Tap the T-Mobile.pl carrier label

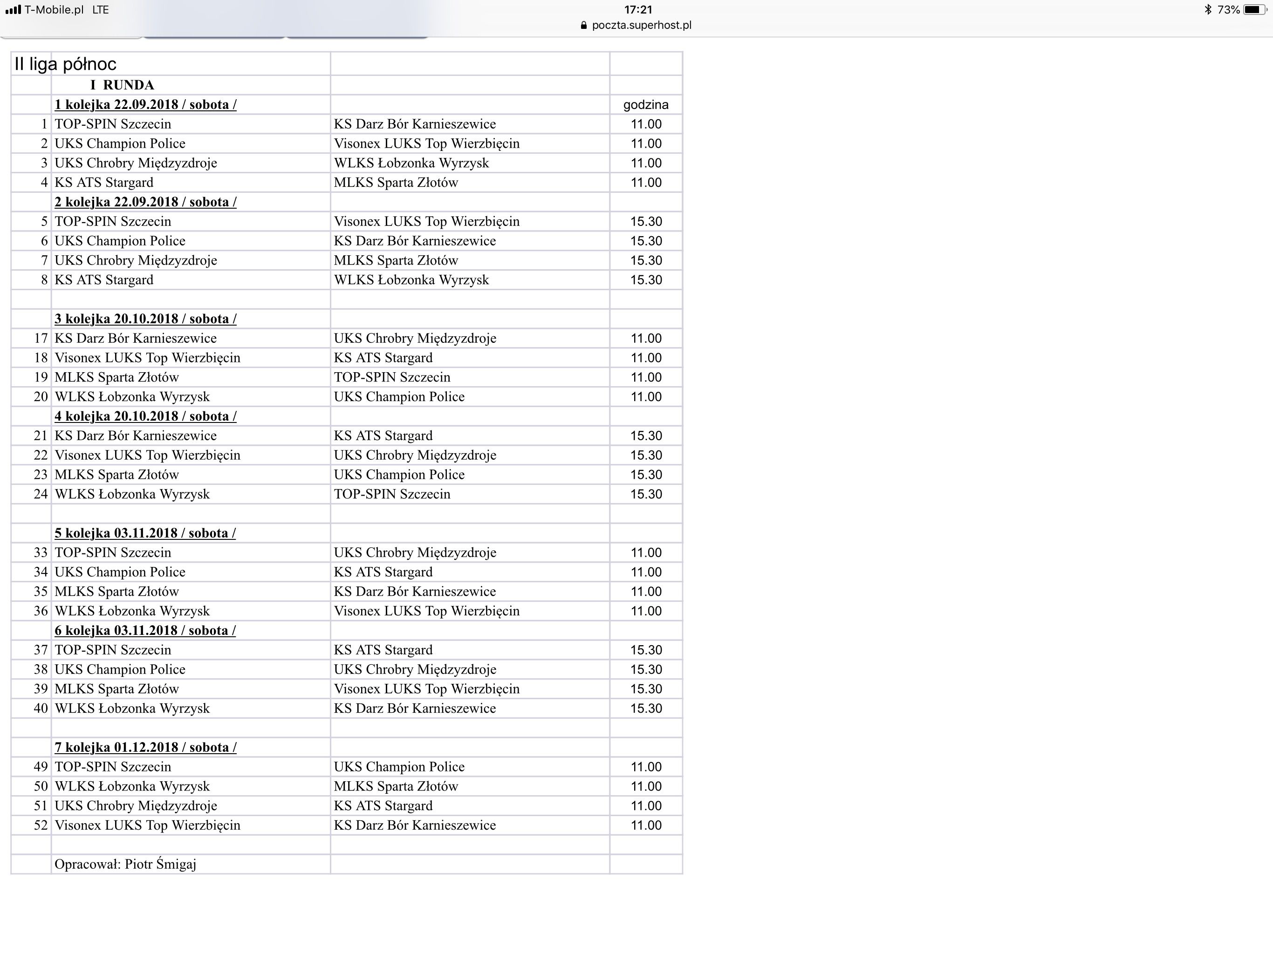point(54,10)
